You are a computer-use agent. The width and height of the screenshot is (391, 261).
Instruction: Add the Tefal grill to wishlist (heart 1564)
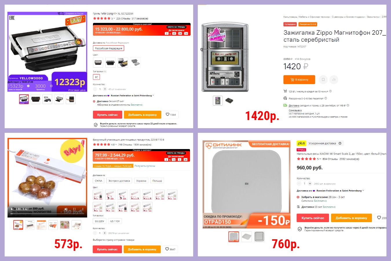point(171,115)
